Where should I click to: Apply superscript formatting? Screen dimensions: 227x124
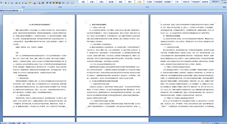point(23,3)
